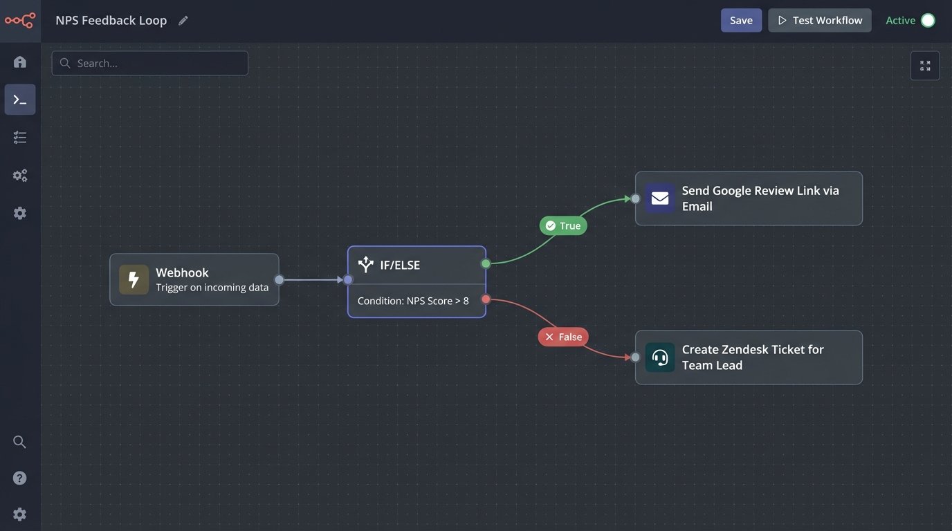Screen dimensions: 952x531
Task: Click the Save button
Action: tap(741, 20)
